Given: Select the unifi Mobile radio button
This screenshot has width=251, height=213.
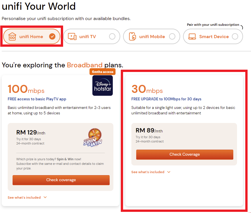Looking at the screenshot, I should click(172, 37).
